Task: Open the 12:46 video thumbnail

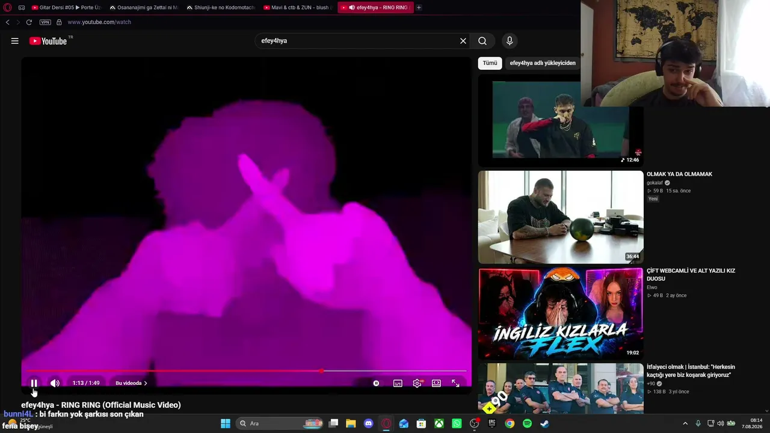Action: click(561, 120)
